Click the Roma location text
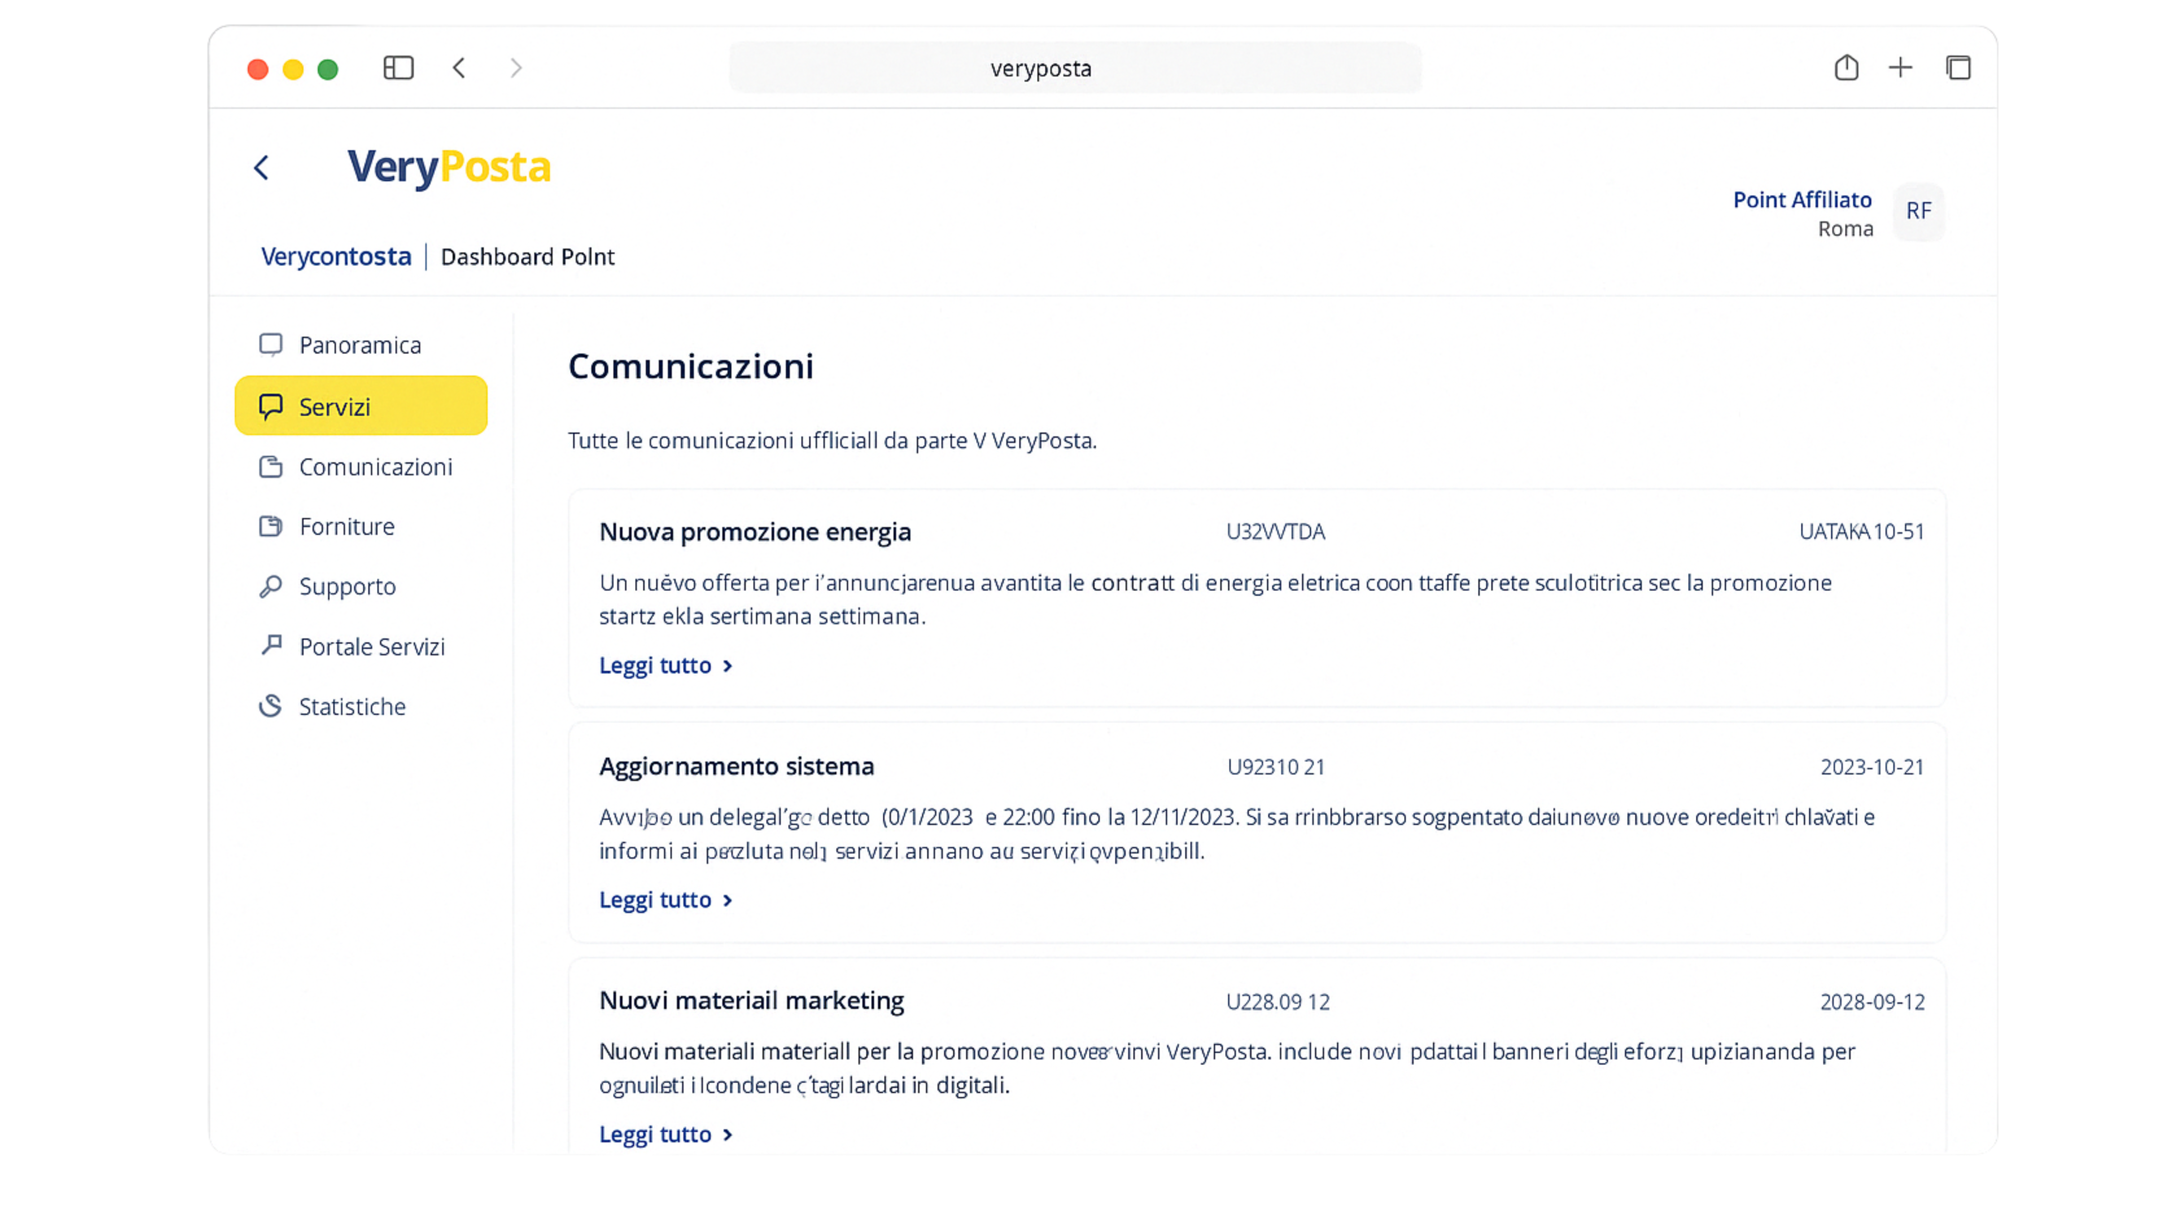The image size is (2168, 1219). [1846, 229]
